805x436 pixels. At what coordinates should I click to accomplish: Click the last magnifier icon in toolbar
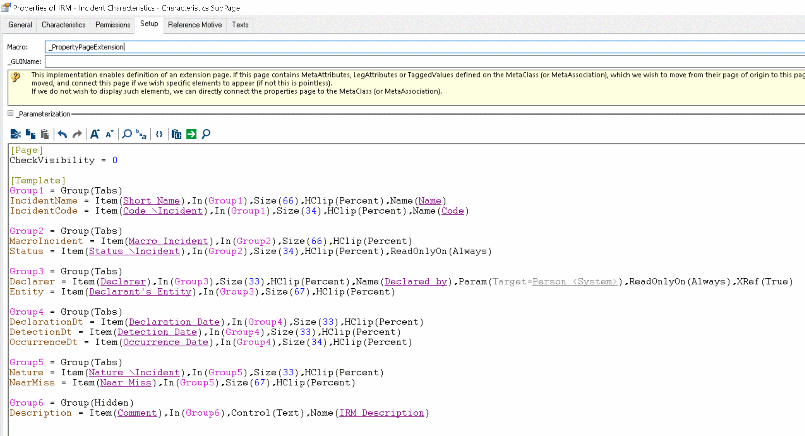[x=206, y=134]
